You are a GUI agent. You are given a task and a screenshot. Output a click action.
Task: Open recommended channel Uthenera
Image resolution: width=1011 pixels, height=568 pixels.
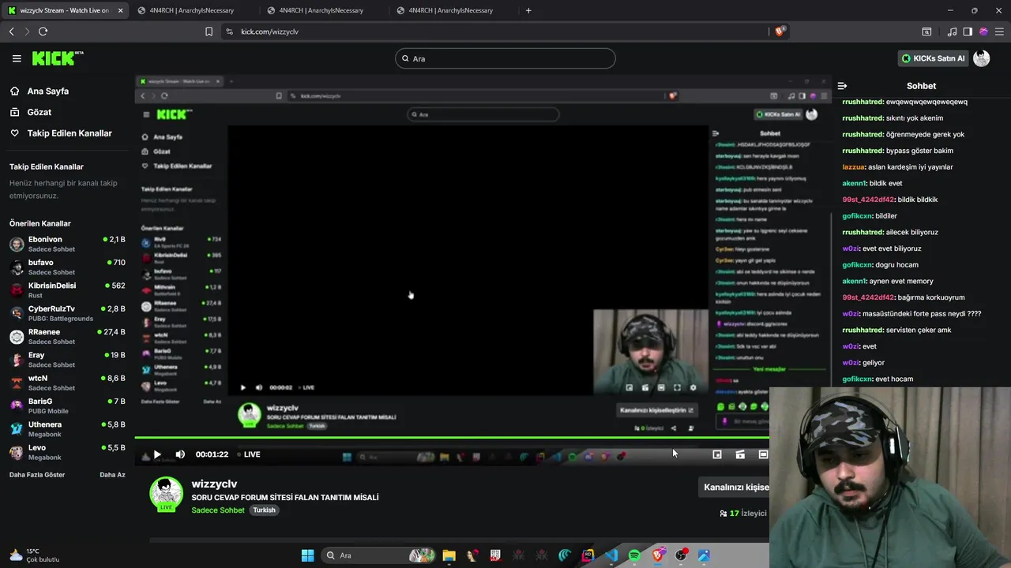[x=67, y=429]
